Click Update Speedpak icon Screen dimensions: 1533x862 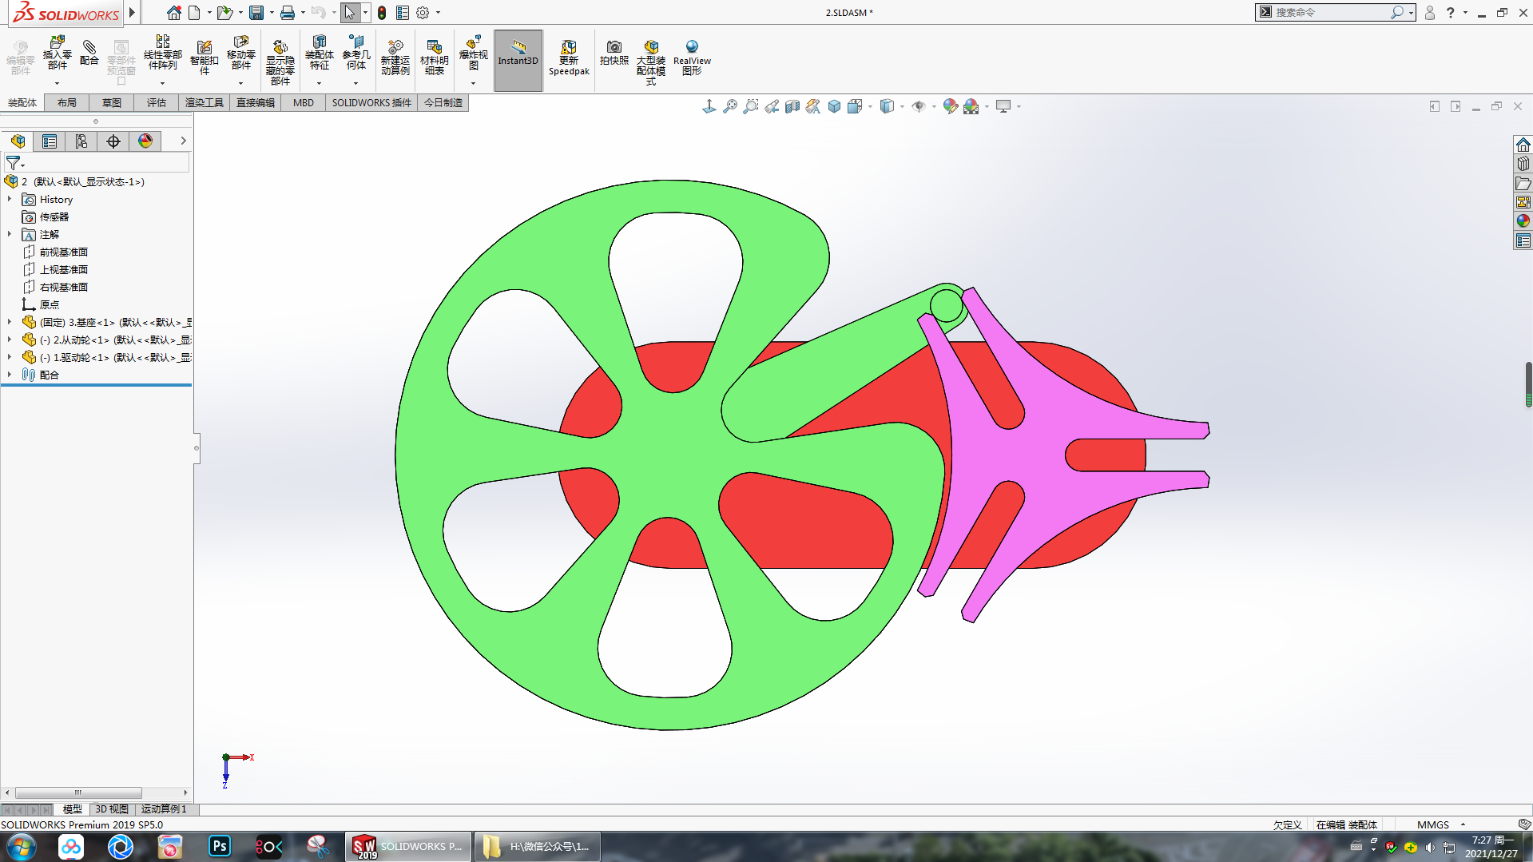[x=569, y=58]
